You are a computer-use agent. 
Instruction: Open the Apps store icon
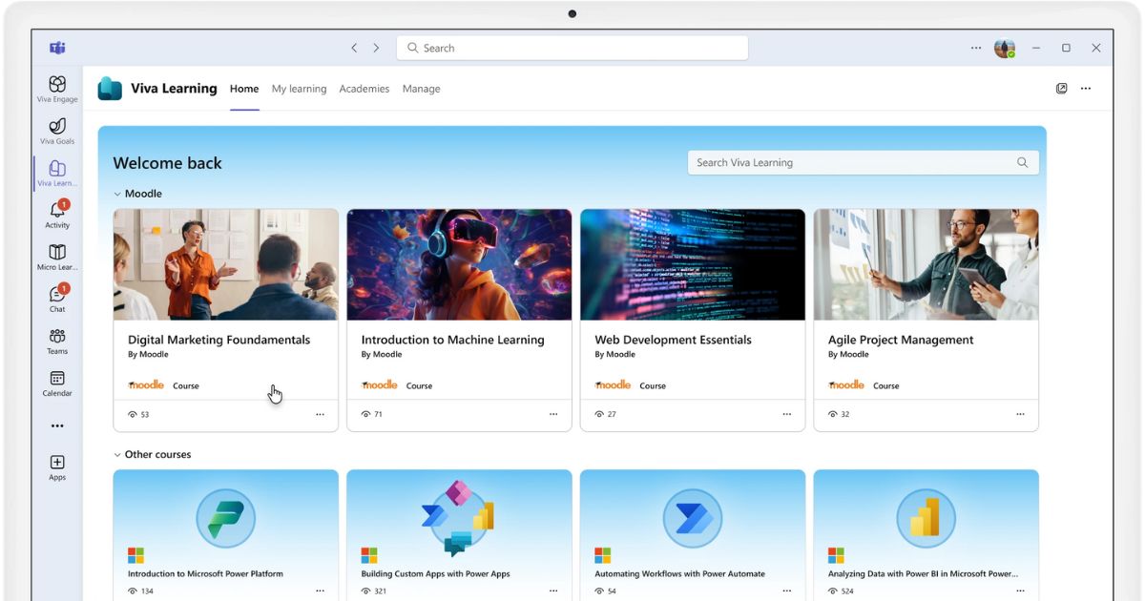(x=57, y=464)
